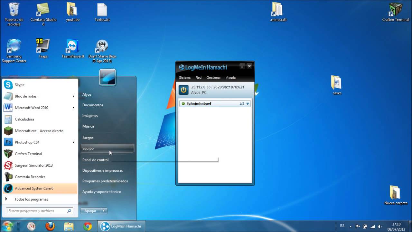Open Equipo from the Start menu
412x232 pixels.
click(107, 149)
